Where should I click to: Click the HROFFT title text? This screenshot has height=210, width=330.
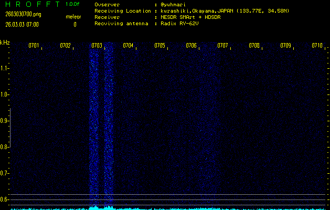33,4
